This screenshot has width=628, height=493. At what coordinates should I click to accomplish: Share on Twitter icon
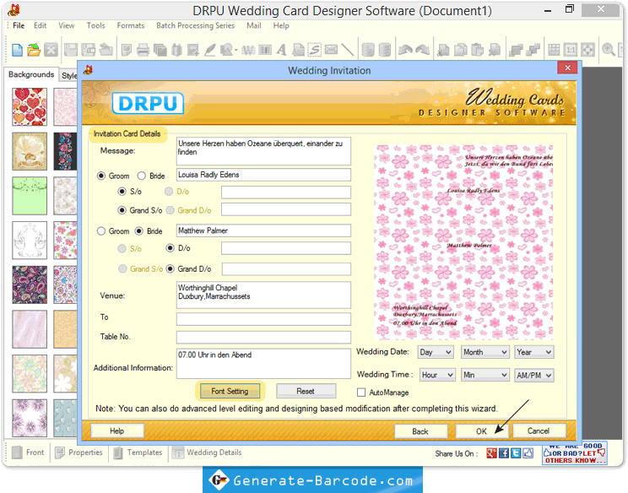point(516,453)
